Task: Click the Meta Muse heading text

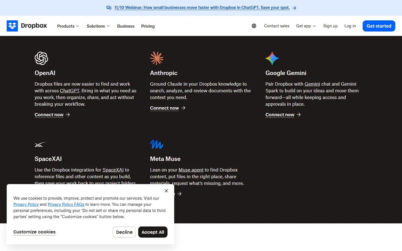Action: pyautogui.click(x=165, y=159)
